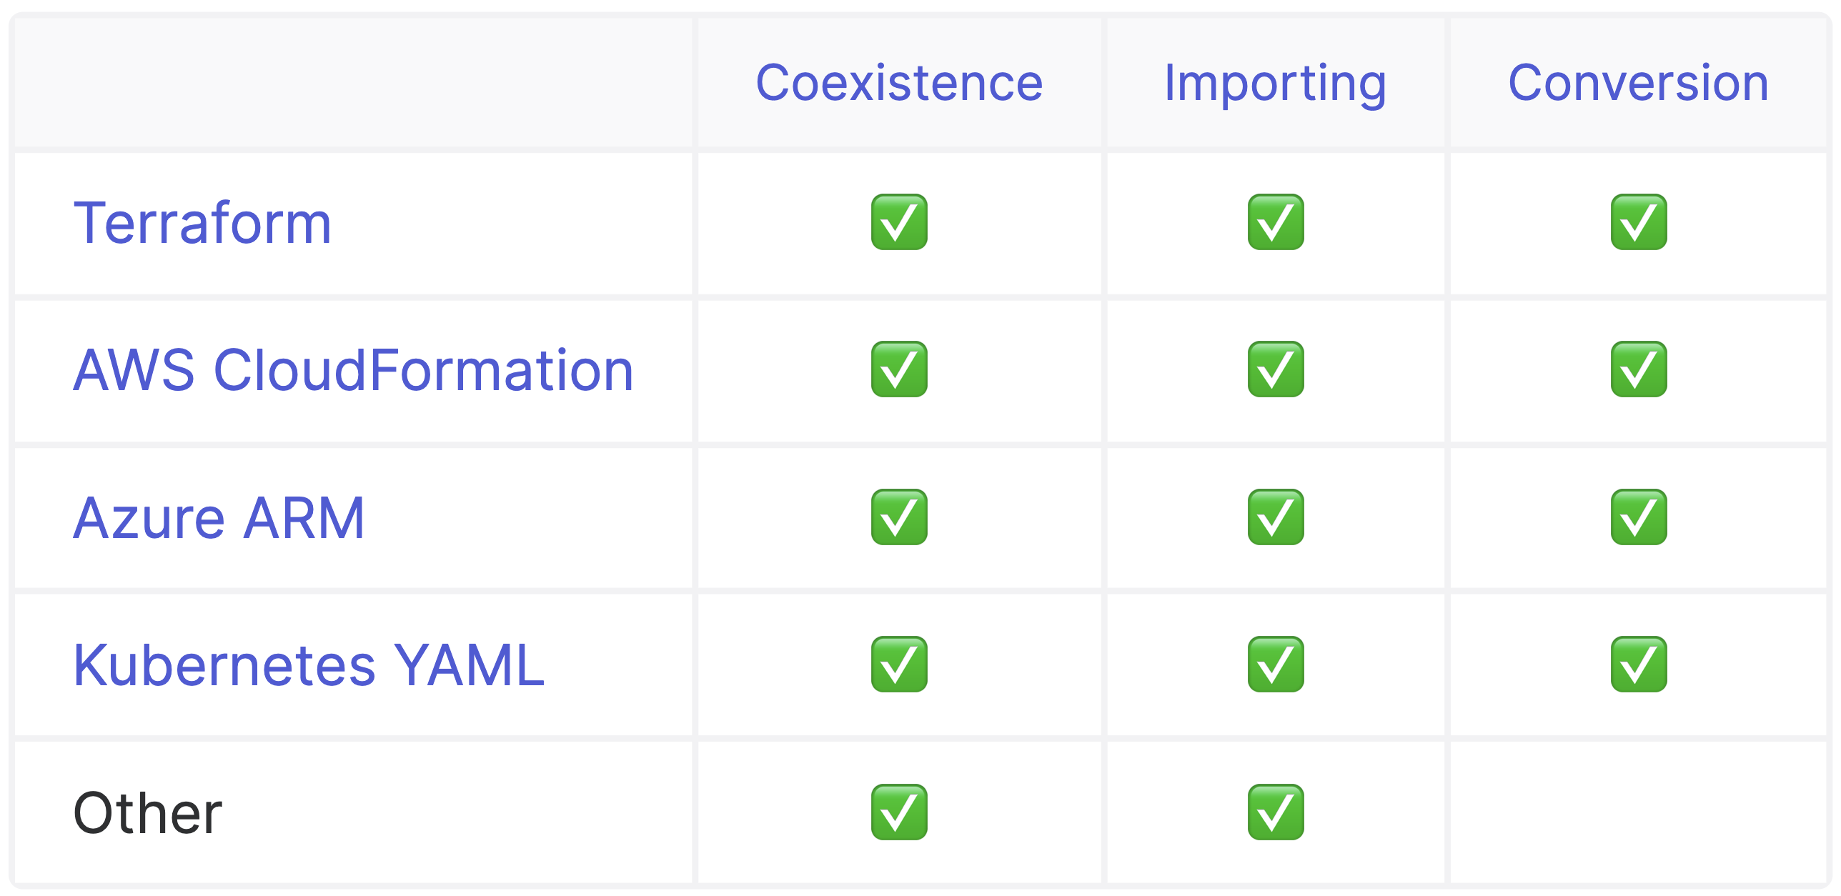Image resolution: width=1841 pixels, height=896 pixels.
Task: Click the Importing column header link
Action: click(x=1276, y=84)
